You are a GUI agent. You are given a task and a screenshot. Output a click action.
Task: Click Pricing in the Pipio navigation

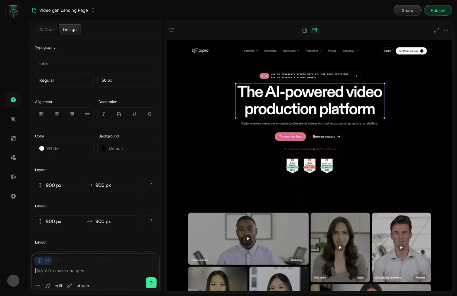[x=332, y=51]
